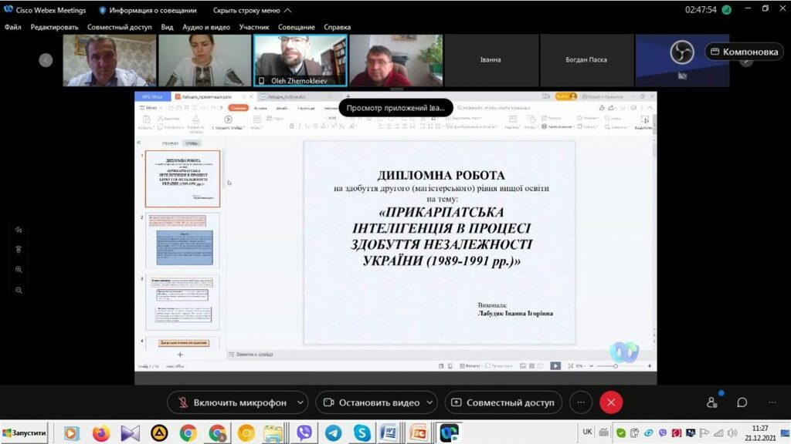Open video options dropdown arrow

(429, 402)
